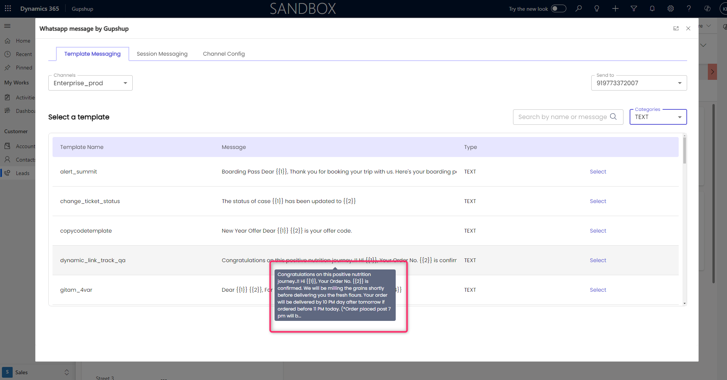Image resolution: width=727 pixels, height=380 pixels.
Task: Click the Copilot icon in top bar
Action: (x=707, y=8)
